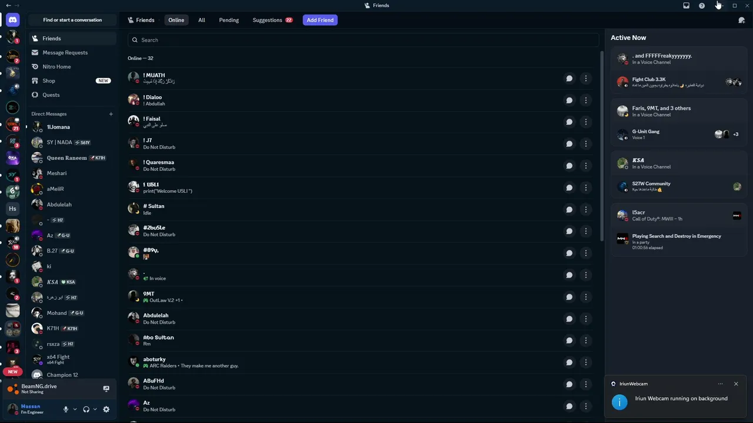Open new group DM icon top right

(x=741, y=20)
